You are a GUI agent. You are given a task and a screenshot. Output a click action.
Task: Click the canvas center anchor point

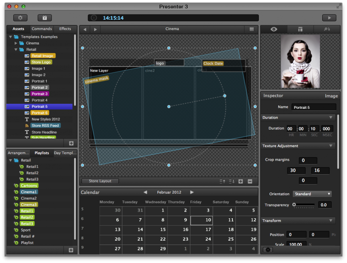tap(169, 107)
